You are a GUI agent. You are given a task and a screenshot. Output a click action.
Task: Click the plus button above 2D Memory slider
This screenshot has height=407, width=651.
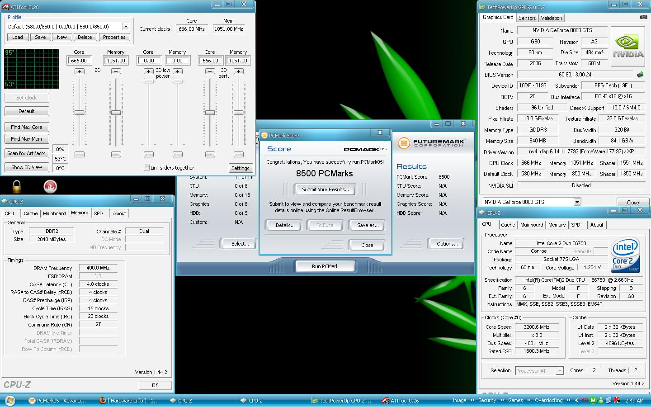(116, 71)
